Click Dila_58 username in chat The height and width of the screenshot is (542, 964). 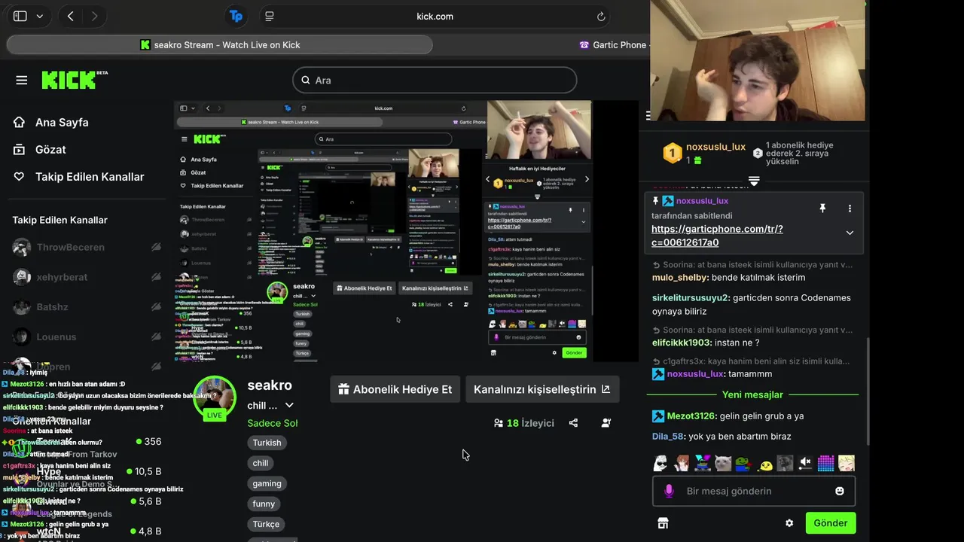[x=669, y=436]
